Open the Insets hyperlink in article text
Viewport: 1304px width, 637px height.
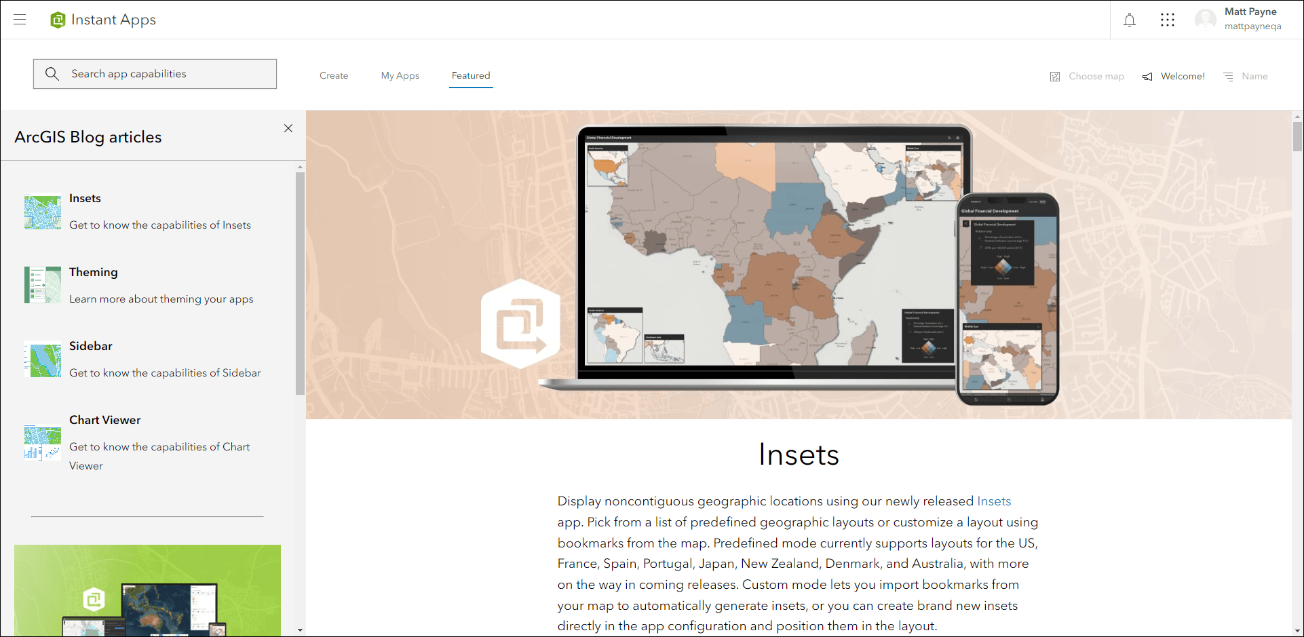(994, 501)
